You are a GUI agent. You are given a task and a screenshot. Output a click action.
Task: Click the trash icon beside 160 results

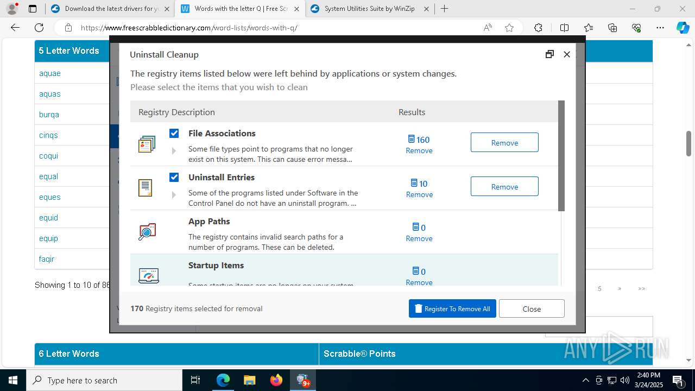(x=411, y=139)
